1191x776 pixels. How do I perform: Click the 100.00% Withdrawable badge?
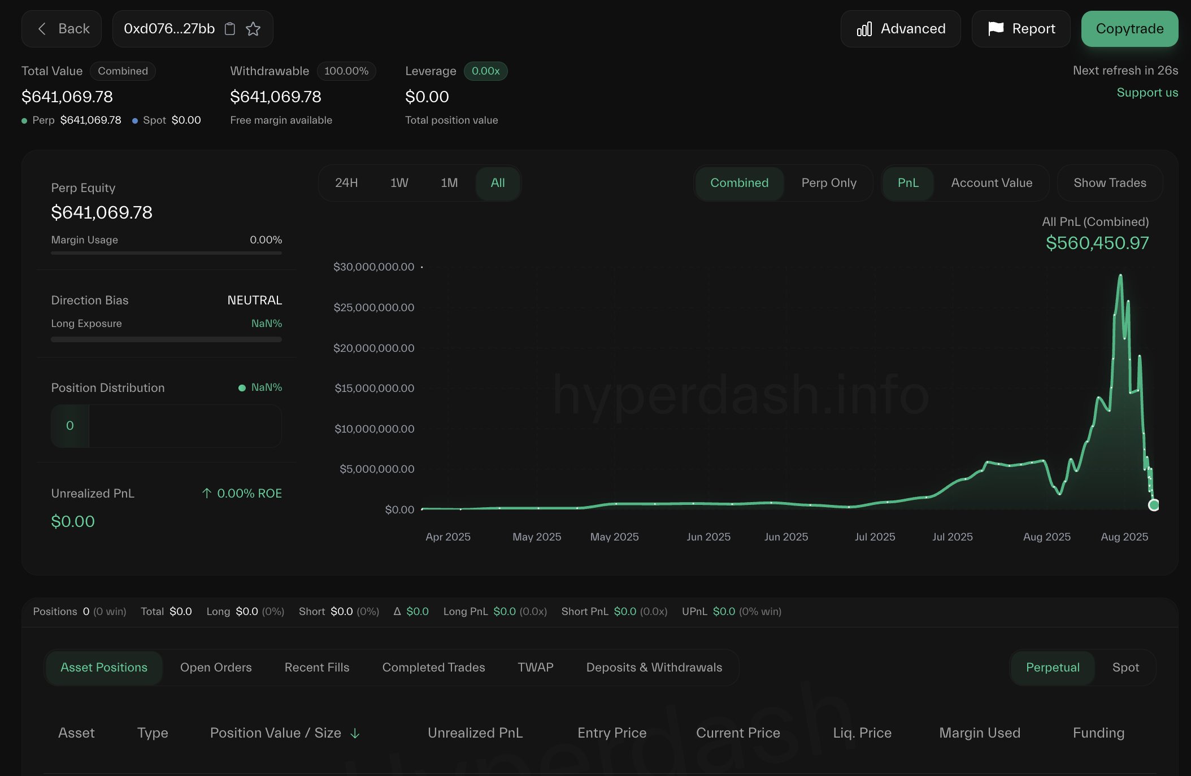(346, 71)
